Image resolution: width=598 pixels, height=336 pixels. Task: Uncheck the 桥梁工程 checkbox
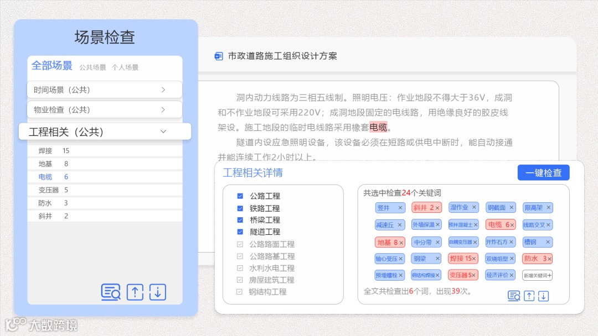(x=240, y=220)
